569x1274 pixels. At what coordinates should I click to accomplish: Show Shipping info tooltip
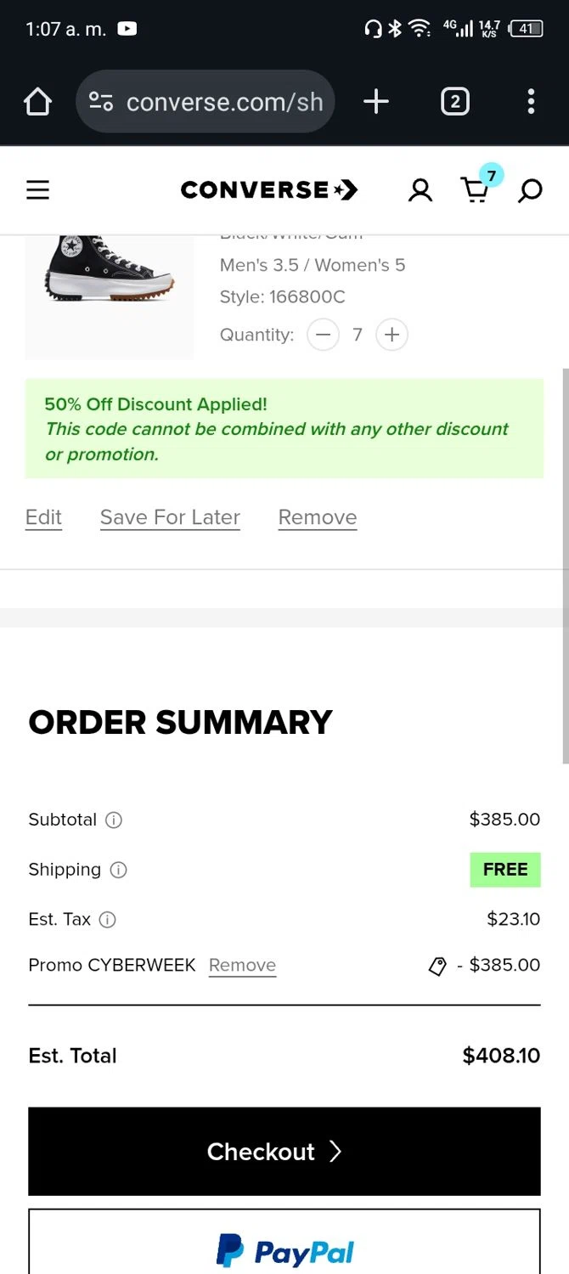coord(119,870)
